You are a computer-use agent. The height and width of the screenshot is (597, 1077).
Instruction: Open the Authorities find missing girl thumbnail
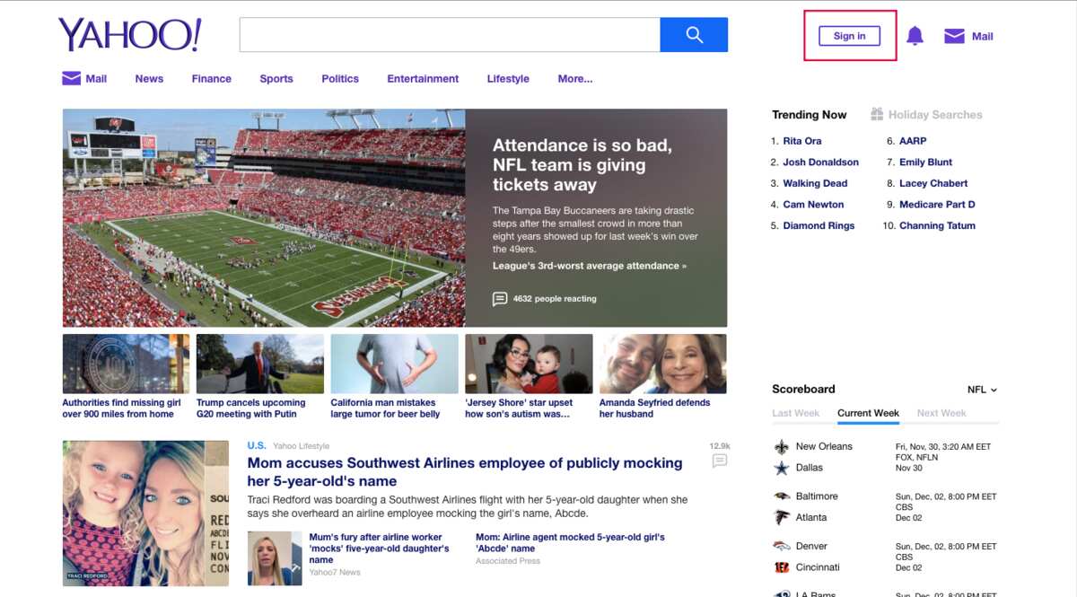tap(126, 364)
